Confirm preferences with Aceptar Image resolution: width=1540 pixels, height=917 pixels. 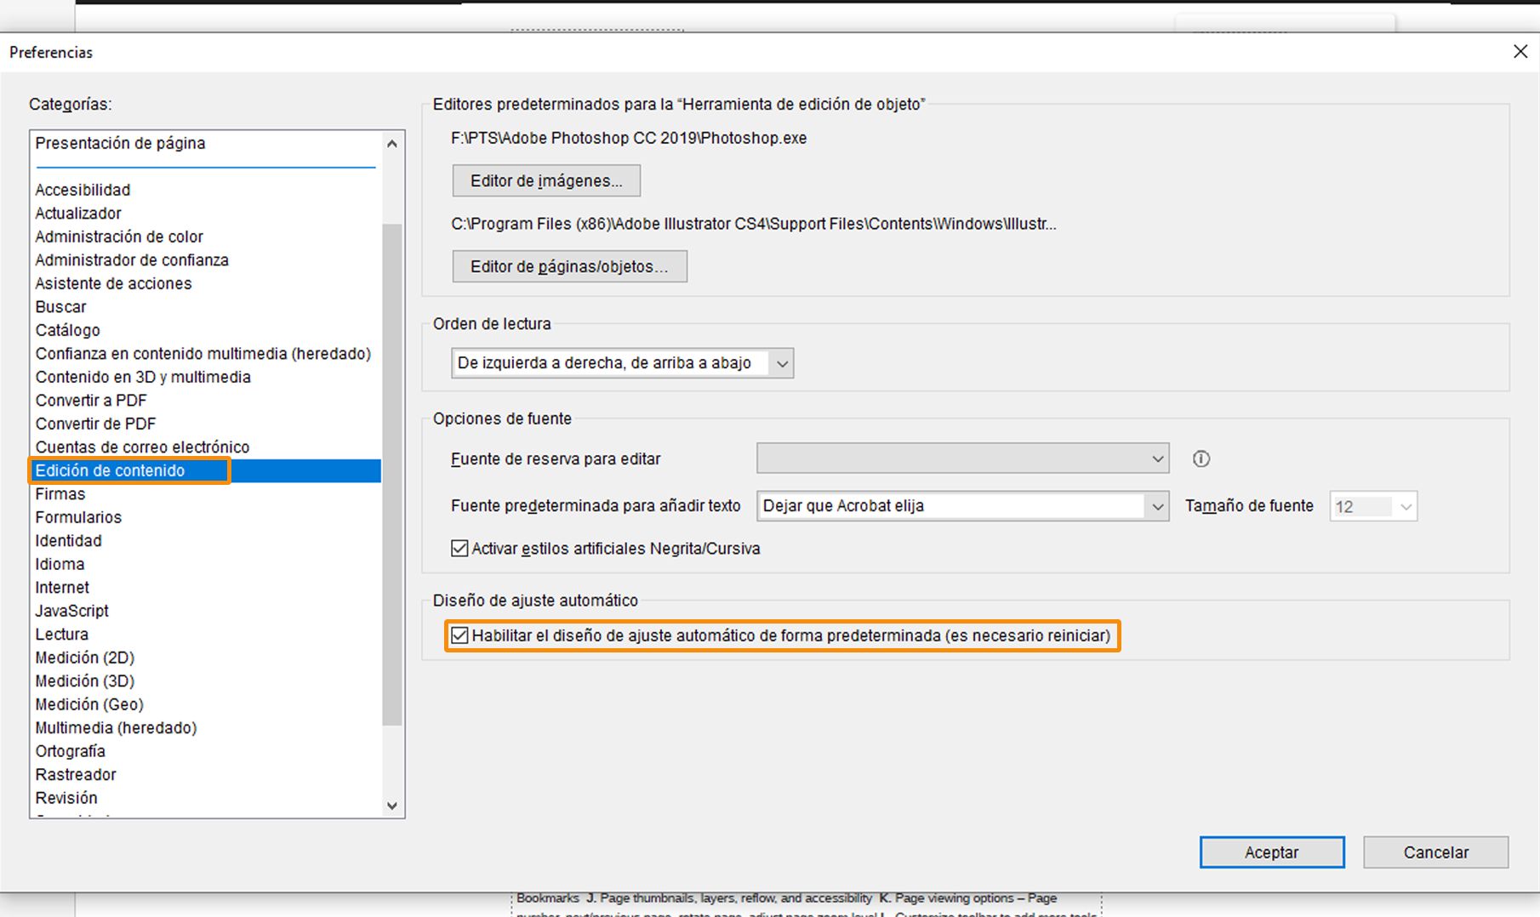pos(1271,851)
